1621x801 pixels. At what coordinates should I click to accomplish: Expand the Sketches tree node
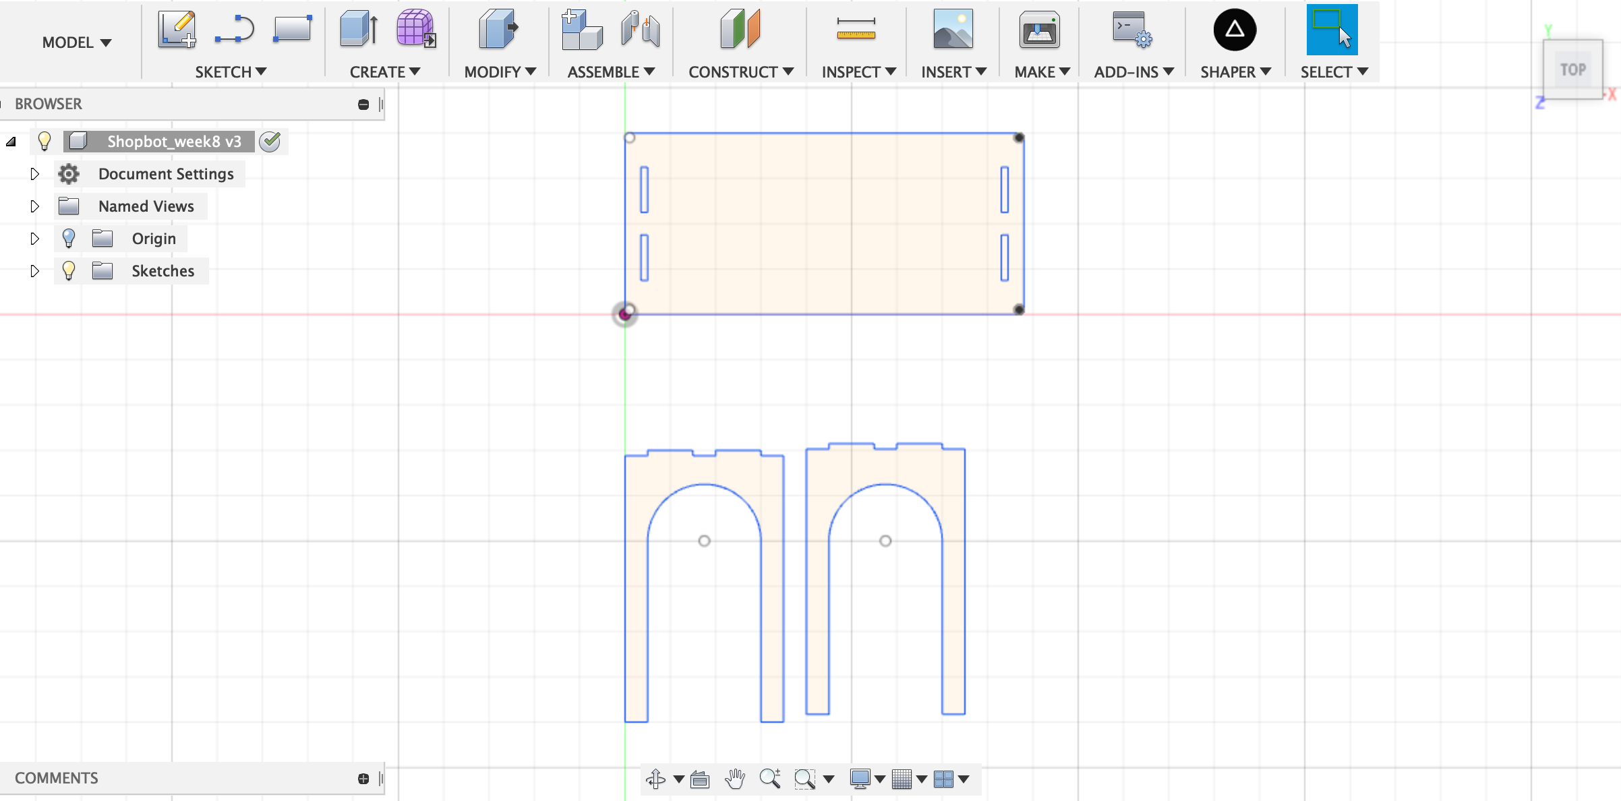tap(35, 271)
